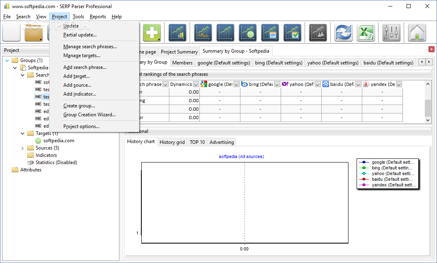Switch to the yahoo (Default settings) tab
437x263 pixels.
(x=333, y=63)
